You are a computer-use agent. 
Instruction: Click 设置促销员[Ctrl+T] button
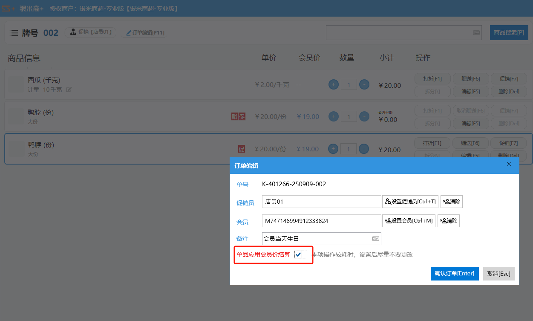pyautogui.click(x=410, y=202)
